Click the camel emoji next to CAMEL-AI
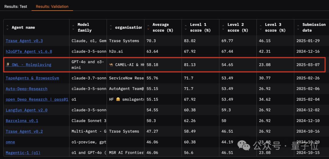This screenshot has height=159, width=329. coord(111,65)
